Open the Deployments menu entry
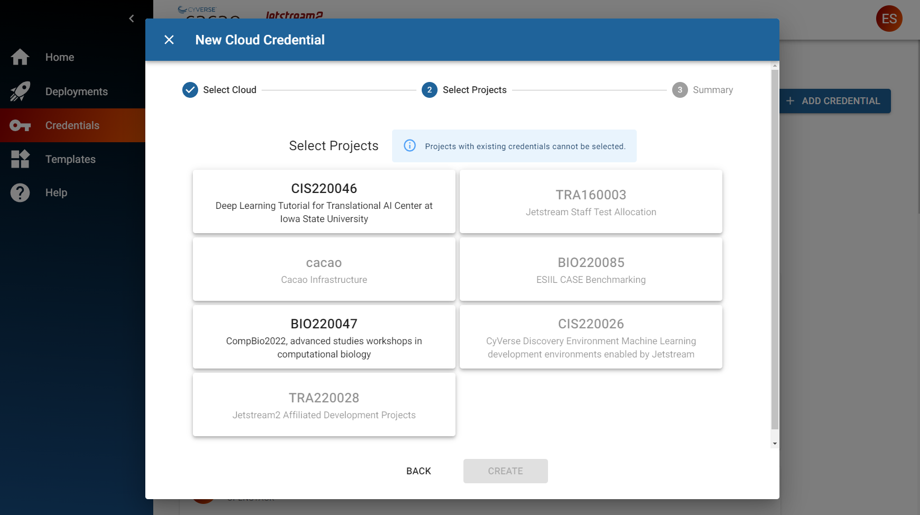 point(76,91)
